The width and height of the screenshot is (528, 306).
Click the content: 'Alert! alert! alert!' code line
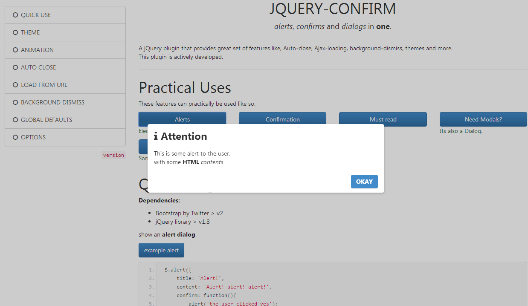224,287
